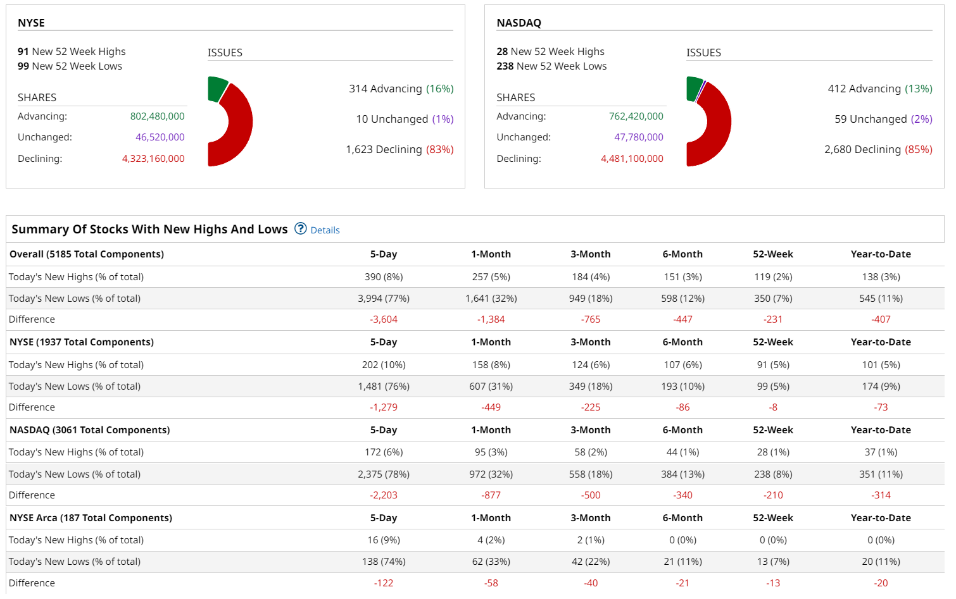
Task: Click NYSE 52-Week difference '-8'
Action: [x=773, y=407]
